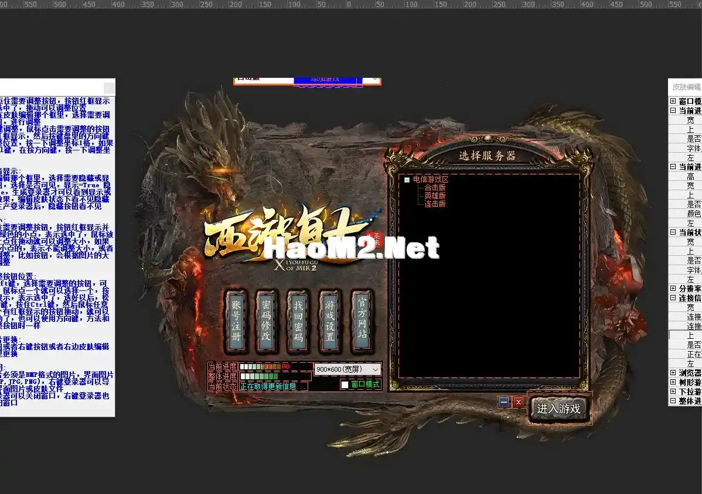Select the 颜色 color property row
Screen dimensions: 702x494
point(686,214)
